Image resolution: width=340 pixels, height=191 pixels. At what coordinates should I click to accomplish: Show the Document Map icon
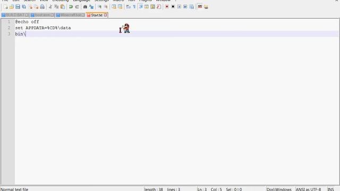tap(152, 7)
